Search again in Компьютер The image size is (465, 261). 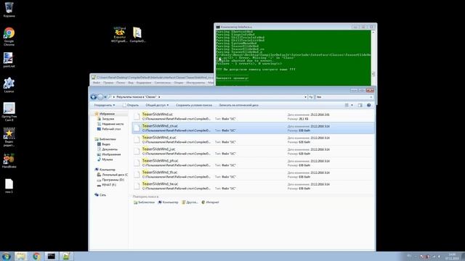168,202
